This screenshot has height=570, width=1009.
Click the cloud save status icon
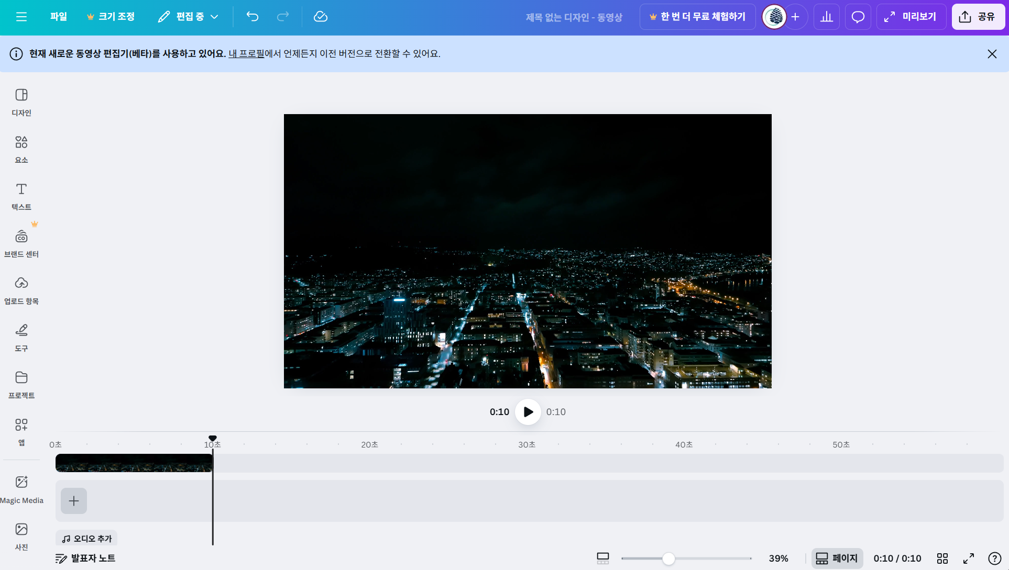[x=321, y=17]
